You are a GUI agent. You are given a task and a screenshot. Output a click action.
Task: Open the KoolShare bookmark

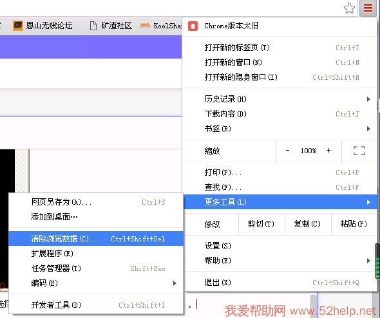tap(161, 26)
